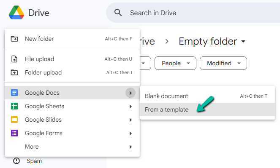Click the blue Google Docs icon

click(14, 93)
